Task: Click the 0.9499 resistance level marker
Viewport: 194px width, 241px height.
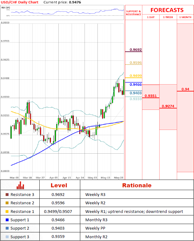Action: (x=136, y=76)
